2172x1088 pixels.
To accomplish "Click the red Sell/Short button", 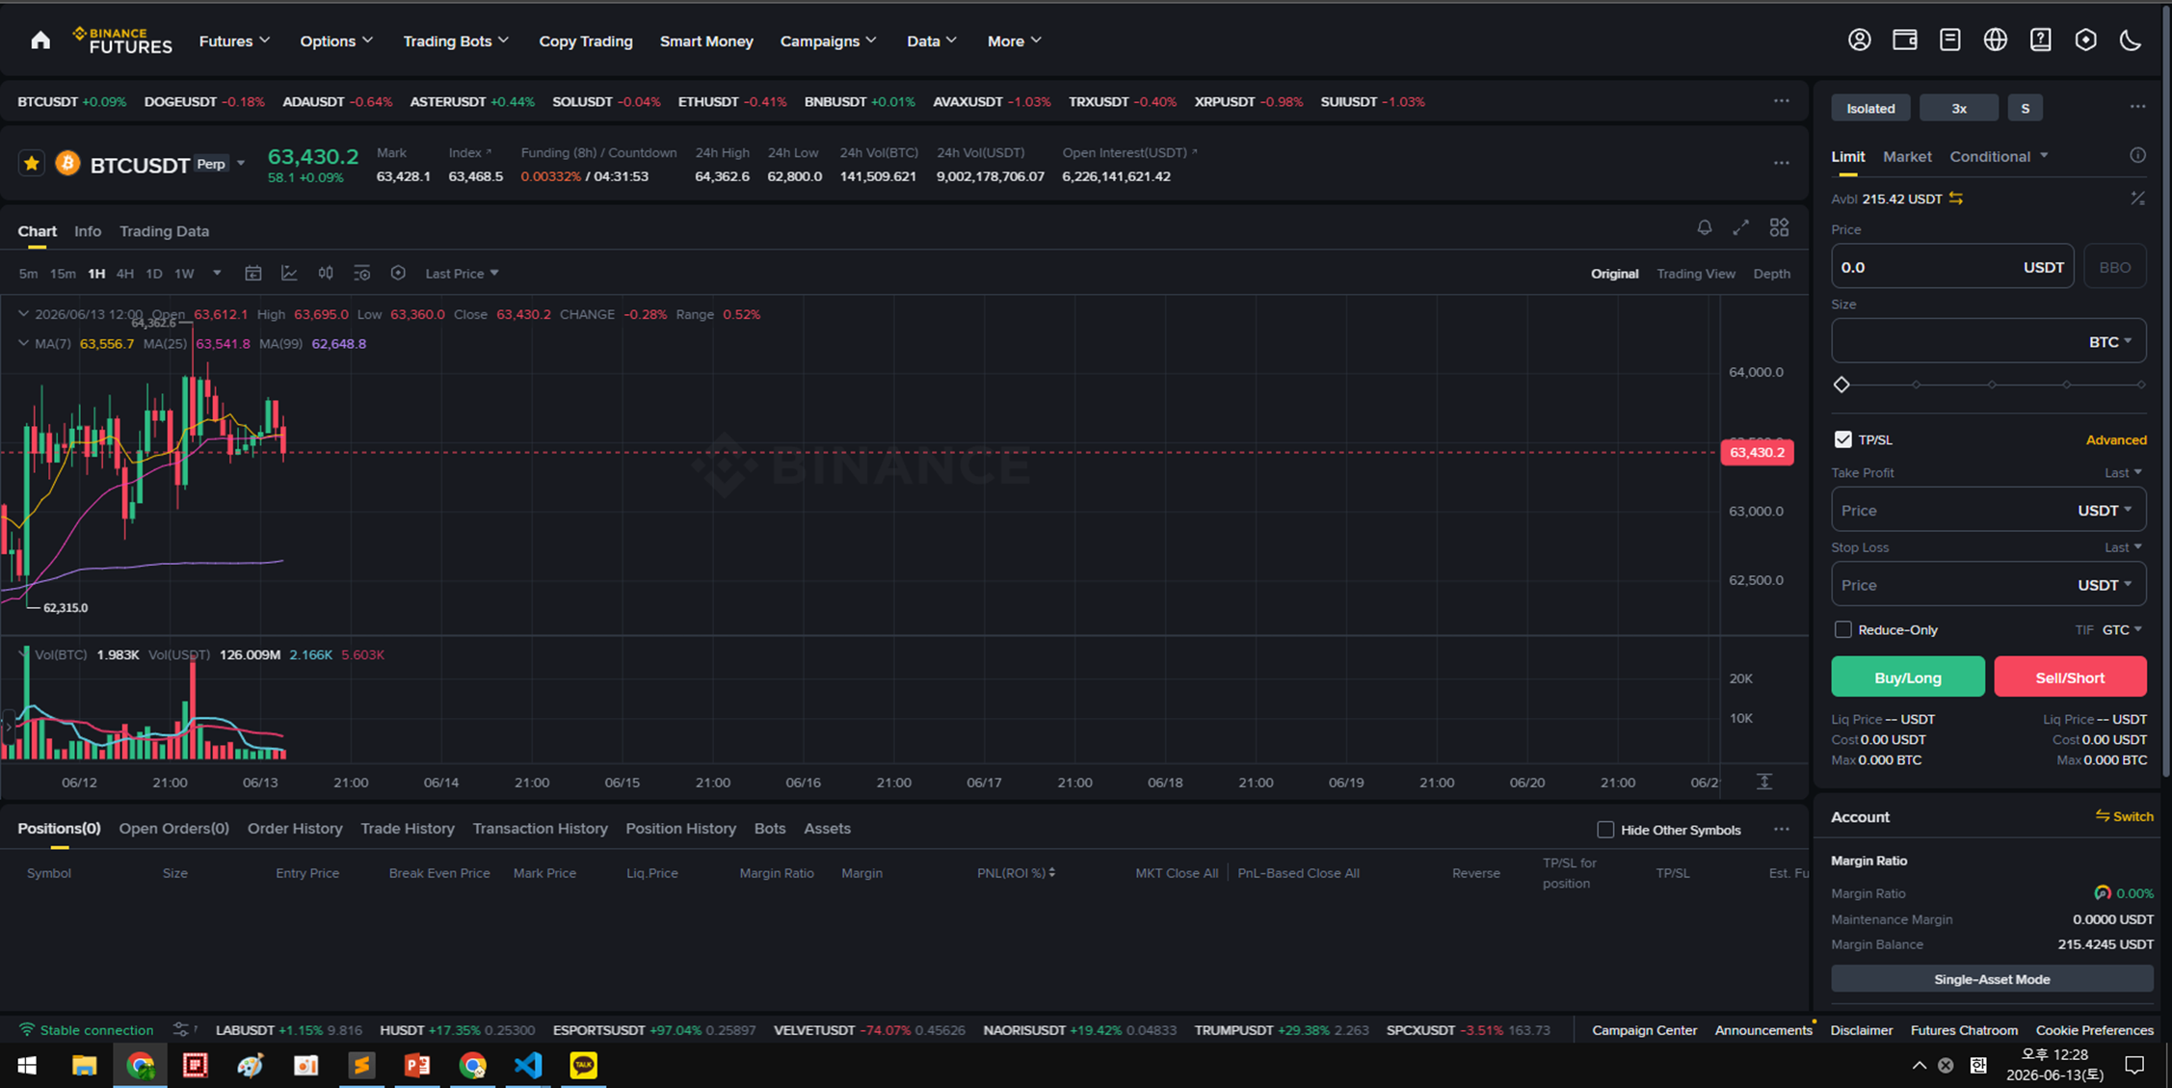I will coord(2070,677).
